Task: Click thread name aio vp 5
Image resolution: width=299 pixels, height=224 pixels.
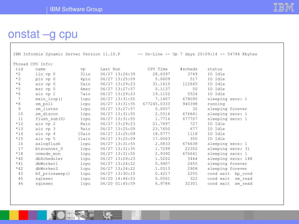Action: (x=45, y=139)
